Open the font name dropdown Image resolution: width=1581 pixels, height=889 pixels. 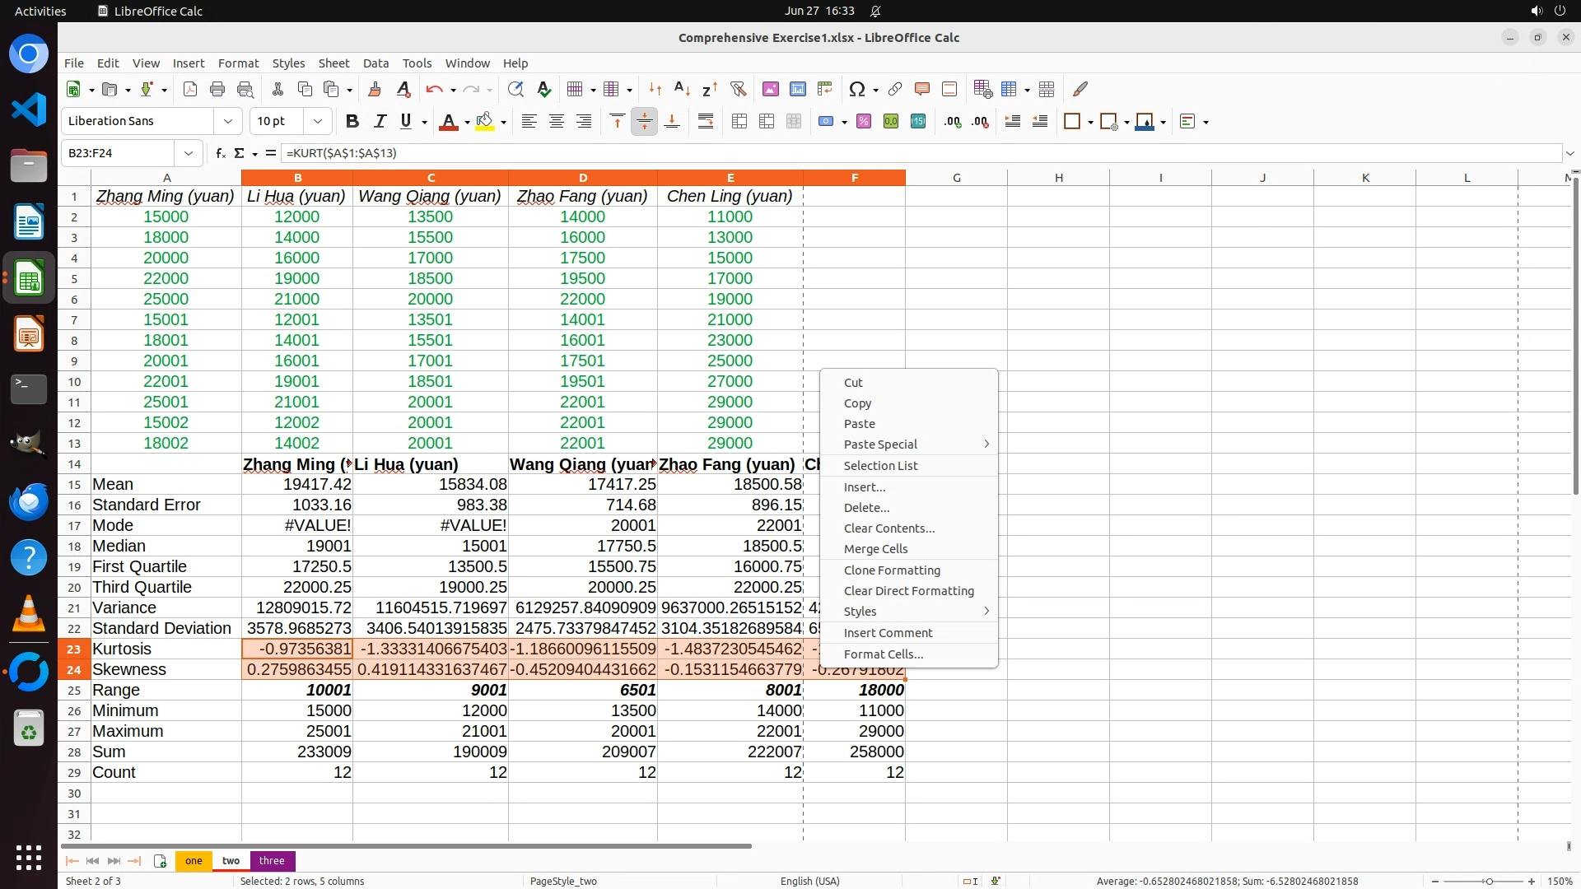(228, 121)
